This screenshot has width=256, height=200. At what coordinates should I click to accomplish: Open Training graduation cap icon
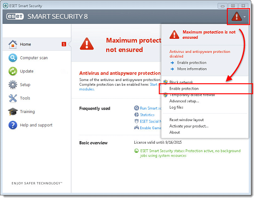coord(13,112)
